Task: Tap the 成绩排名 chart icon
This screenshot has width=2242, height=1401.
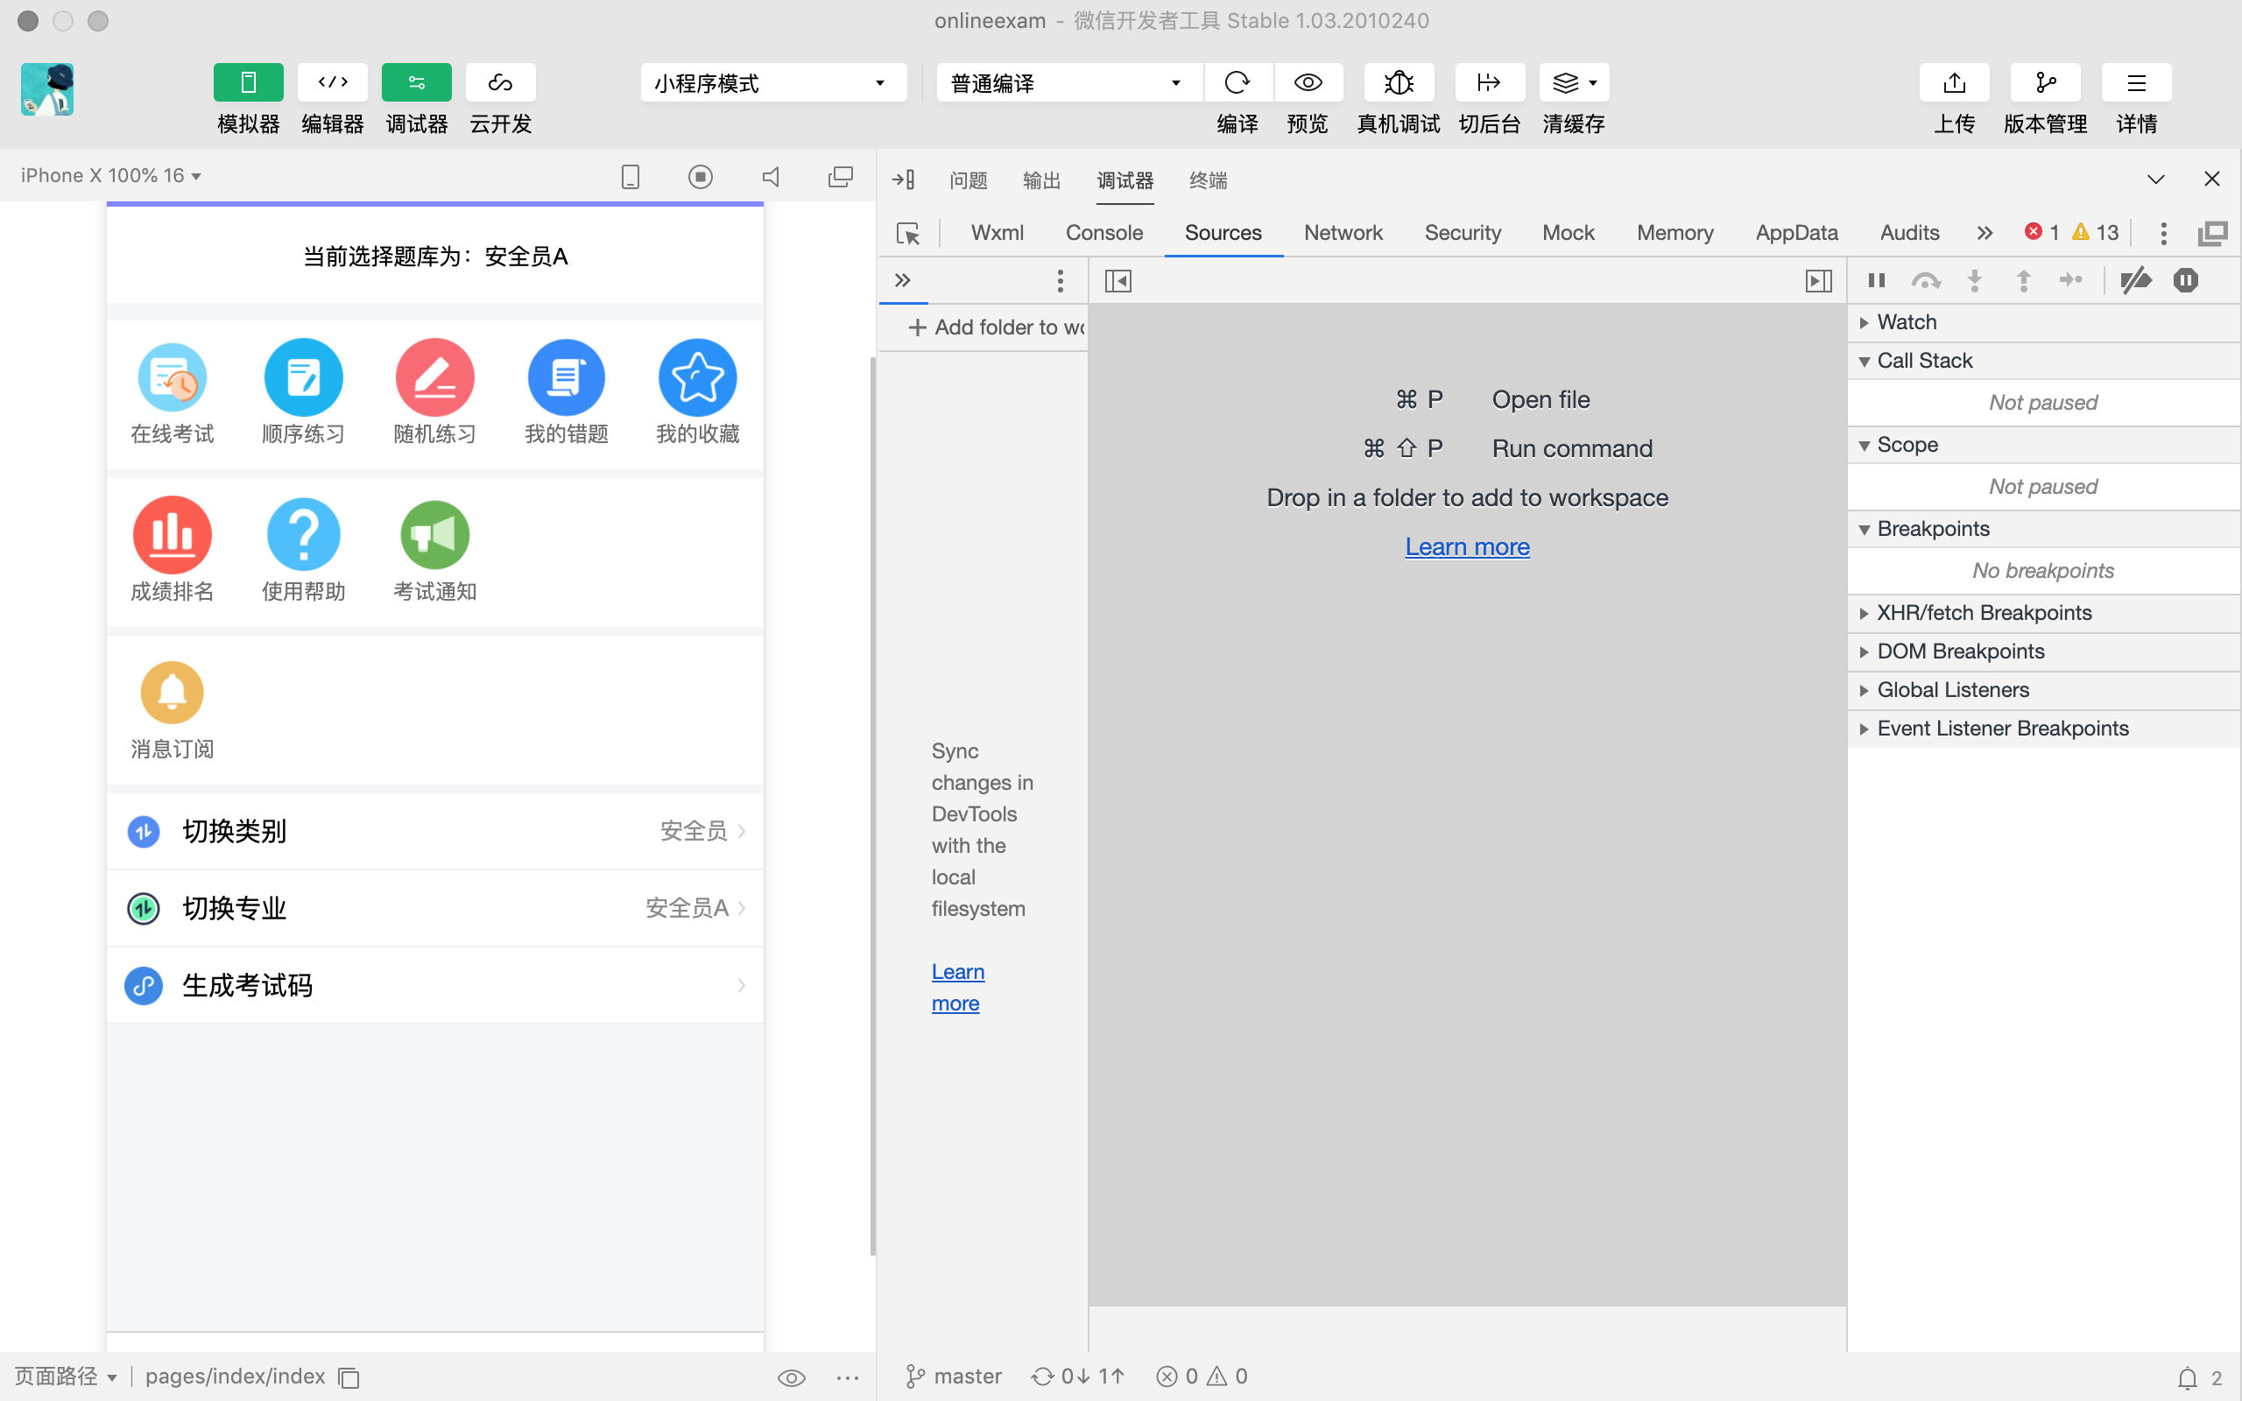Action: 173,535
